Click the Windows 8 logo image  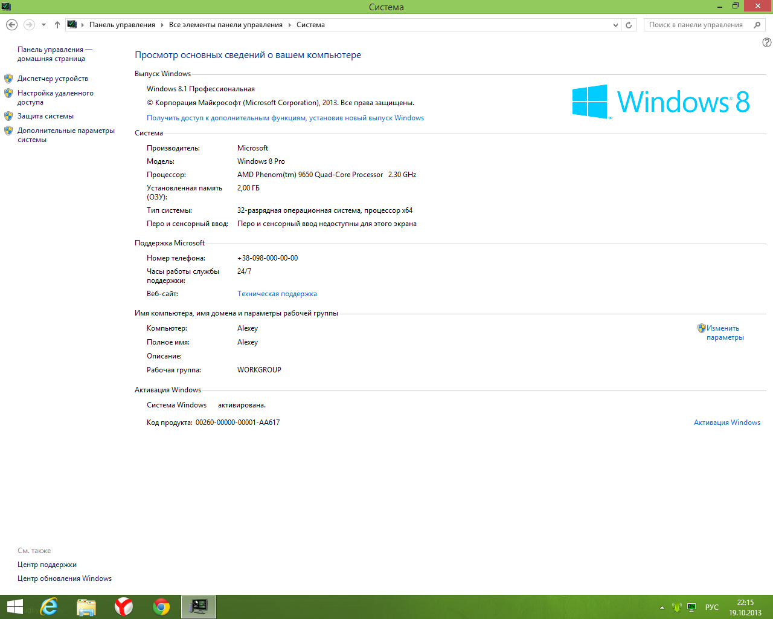pos(661,102)
